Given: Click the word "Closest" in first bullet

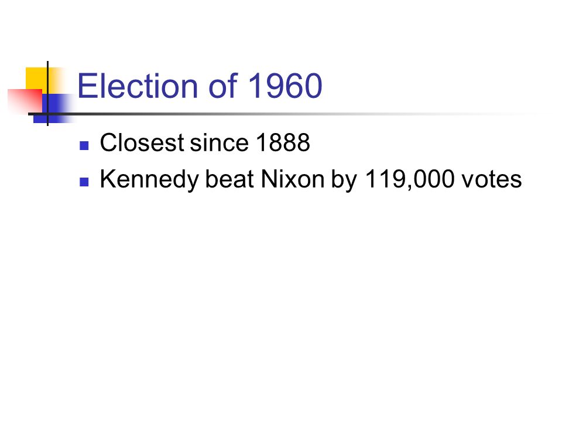Looking at the screenshot, I should click(142, 142).
